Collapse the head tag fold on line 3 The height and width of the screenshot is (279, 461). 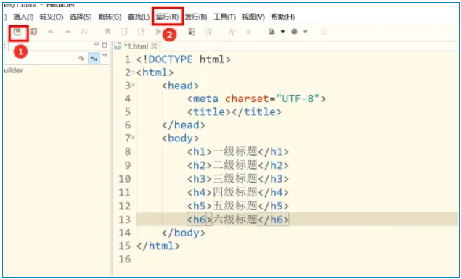133,85
